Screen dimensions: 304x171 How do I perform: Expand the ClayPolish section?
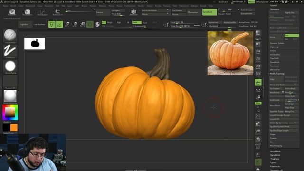click(274, 58)
